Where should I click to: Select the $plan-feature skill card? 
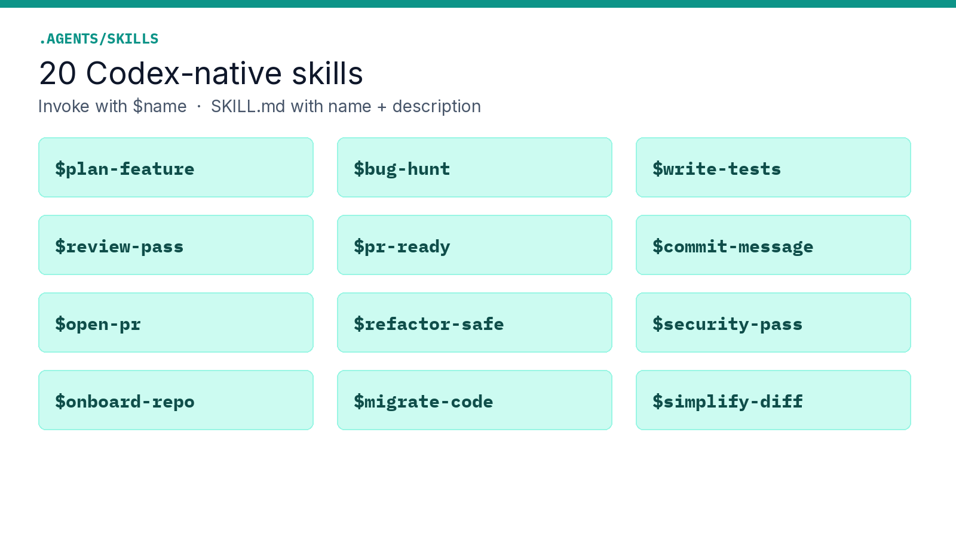(176, 168)
